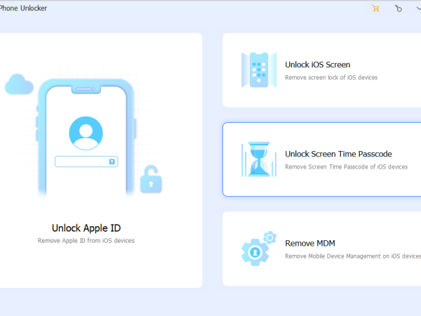The width and height of the screenshot is (421, 316).
Task: Click 'Remove Mobile Device Management' description
Action: 353,256
